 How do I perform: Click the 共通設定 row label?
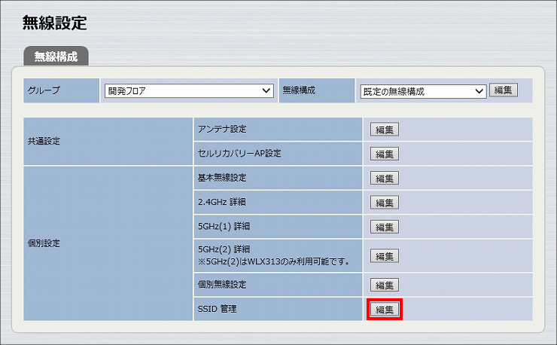44,141
